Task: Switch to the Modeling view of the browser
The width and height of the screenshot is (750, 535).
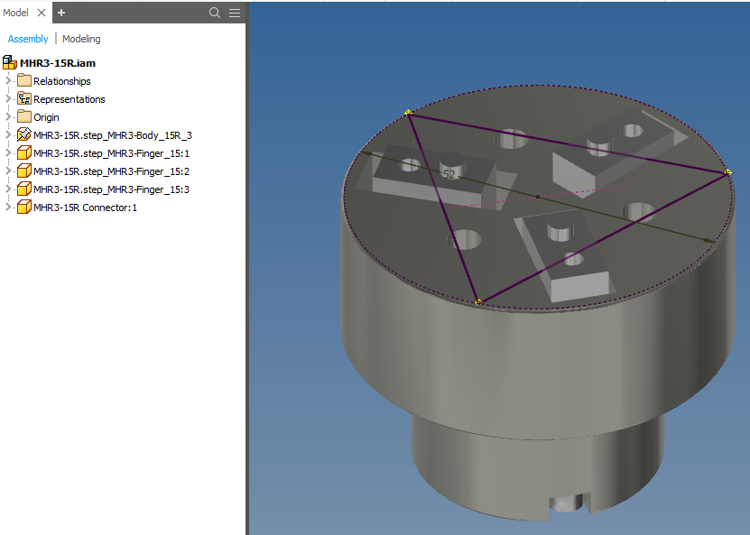Action: [81, 39]
